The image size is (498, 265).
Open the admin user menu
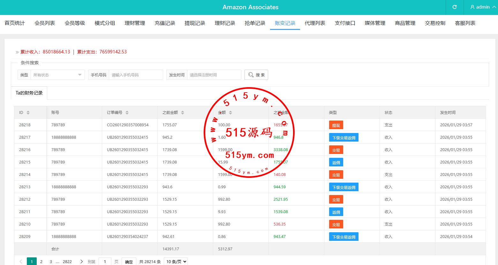[483, 7]
